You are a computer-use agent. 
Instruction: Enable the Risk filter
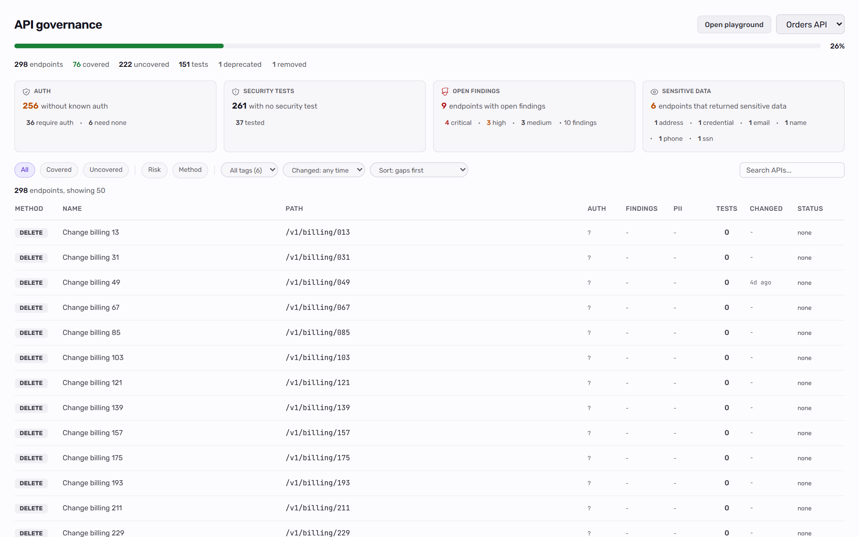(x=154, y=170)
